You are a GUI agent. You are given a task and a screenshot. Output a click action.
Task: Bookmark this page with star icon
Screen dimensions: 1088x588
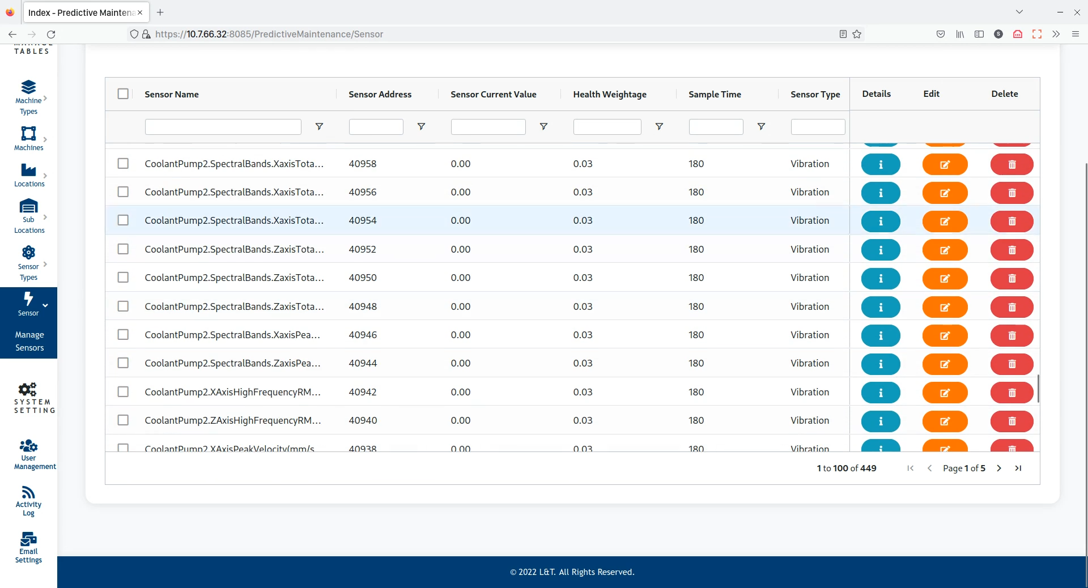click(x=857, y=34)
